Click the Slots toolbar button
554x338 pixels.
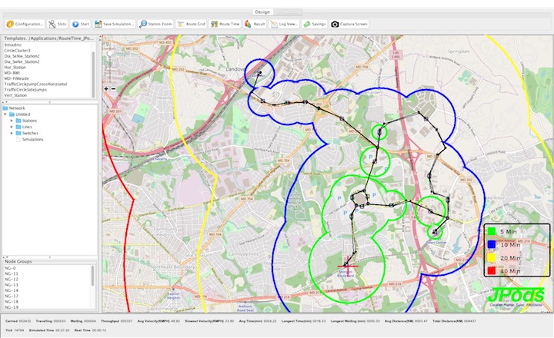pyautogui.click(x=58, y=24)
